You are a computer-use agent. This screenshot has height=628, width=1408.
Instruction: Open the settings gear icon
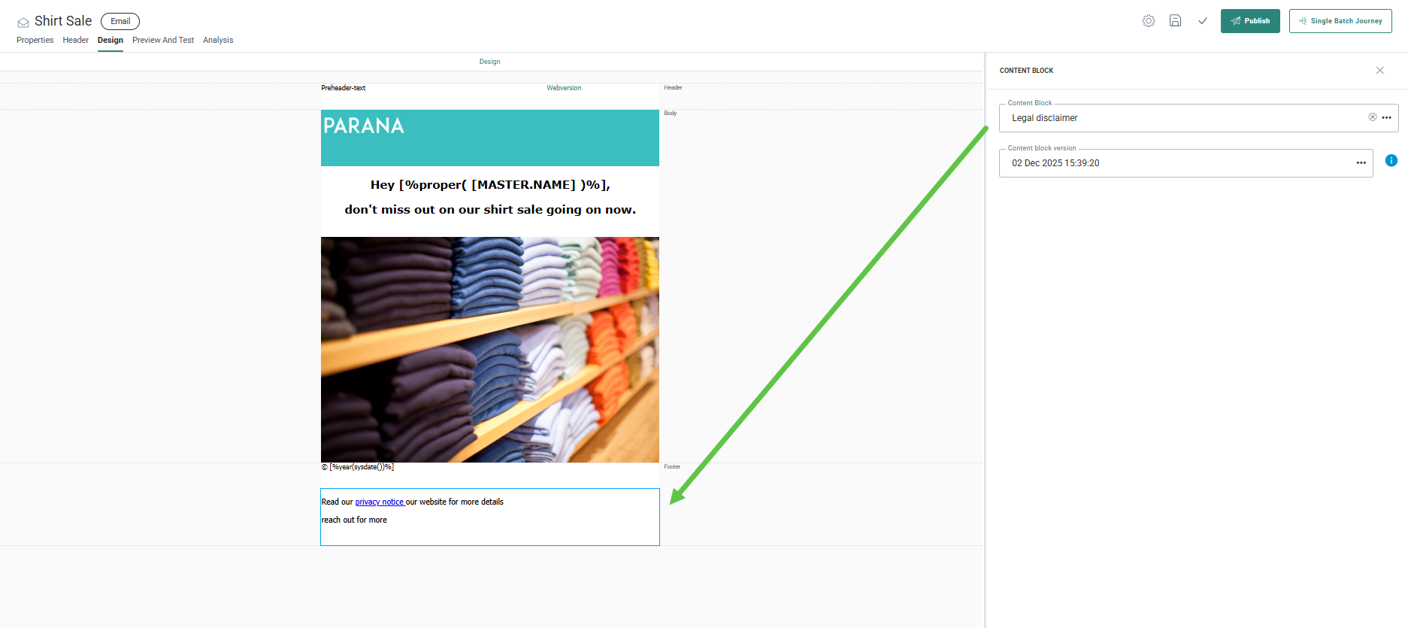pyautogui.click(x=1148, y=21)
